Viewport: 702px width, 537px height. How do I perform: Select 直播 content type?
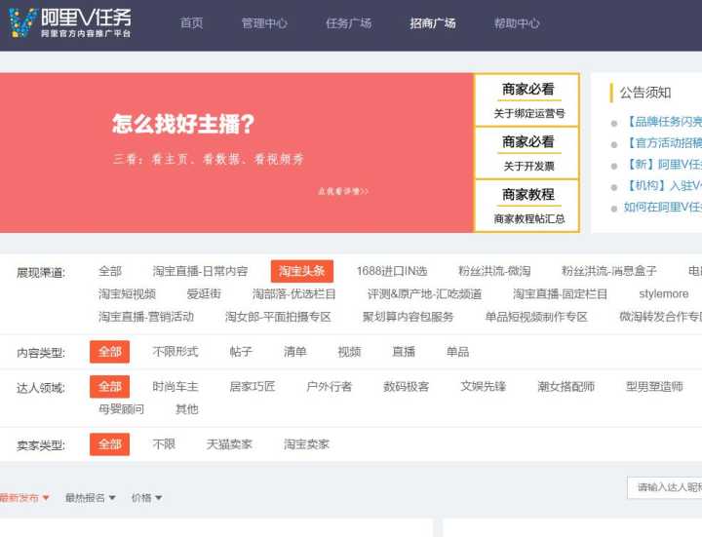(404, 352)
